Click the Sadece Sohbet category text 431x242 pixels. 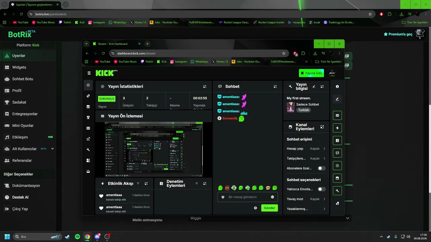click(307, 105)
